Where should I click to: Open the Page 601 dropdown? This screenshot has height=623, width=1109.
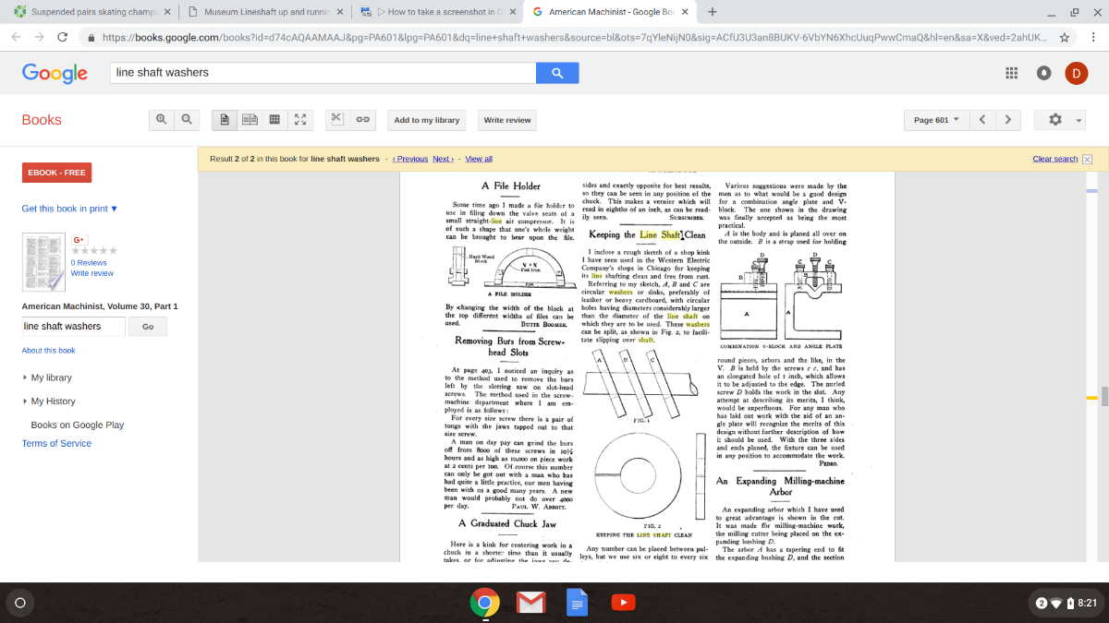point(935,120)
